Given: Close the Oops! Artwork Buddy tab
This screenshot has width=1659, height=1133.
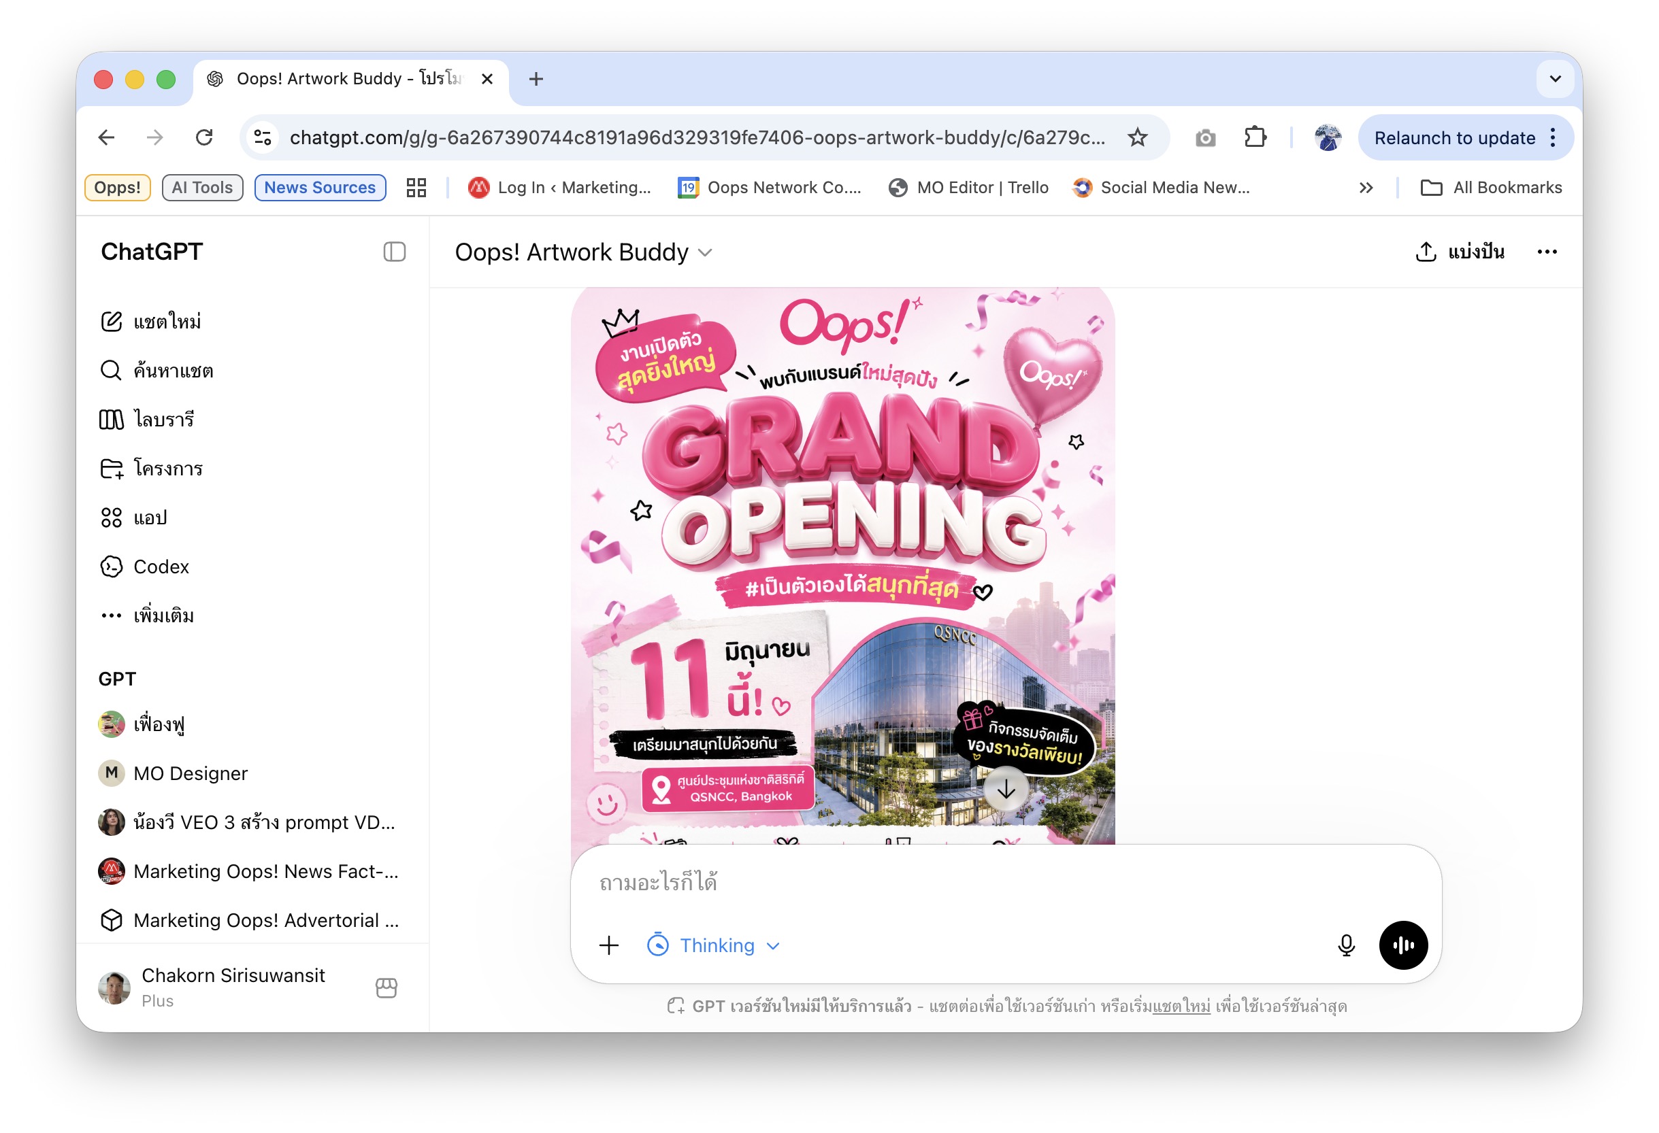Looking at the screenshot, I should tap(487, 78).
